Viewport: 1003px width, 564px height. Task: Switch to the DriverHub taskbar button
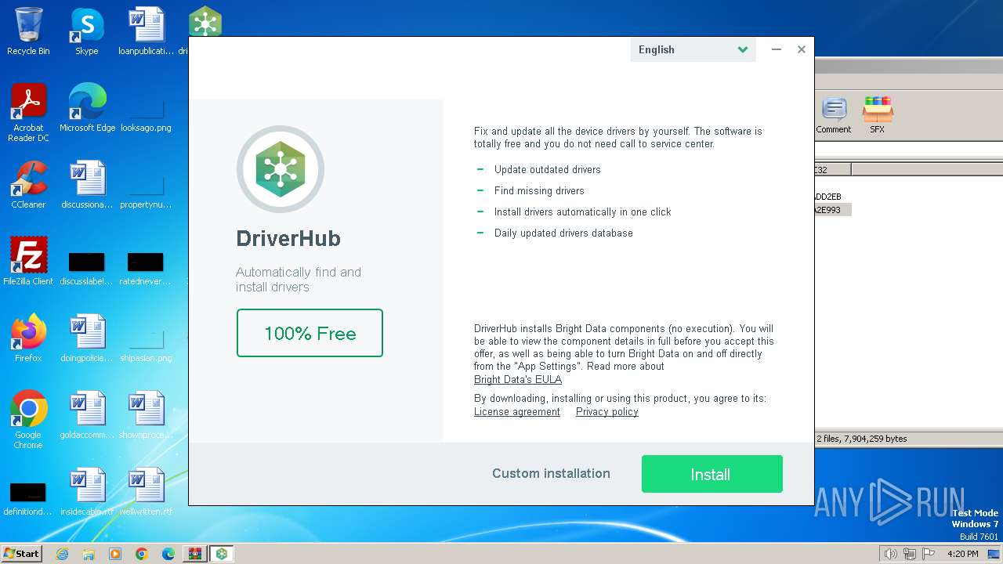tap(222, 554)
